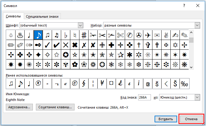Select the pound sign in recent symbols
206x126 pixels.
point(120,84)
